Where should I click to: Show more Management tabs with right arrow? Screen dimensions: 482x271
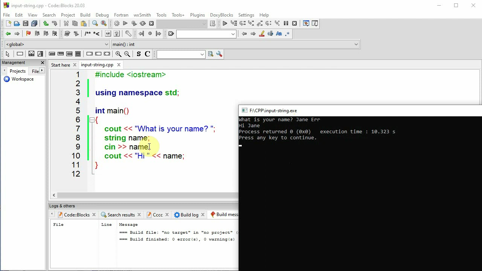[42, 71]
